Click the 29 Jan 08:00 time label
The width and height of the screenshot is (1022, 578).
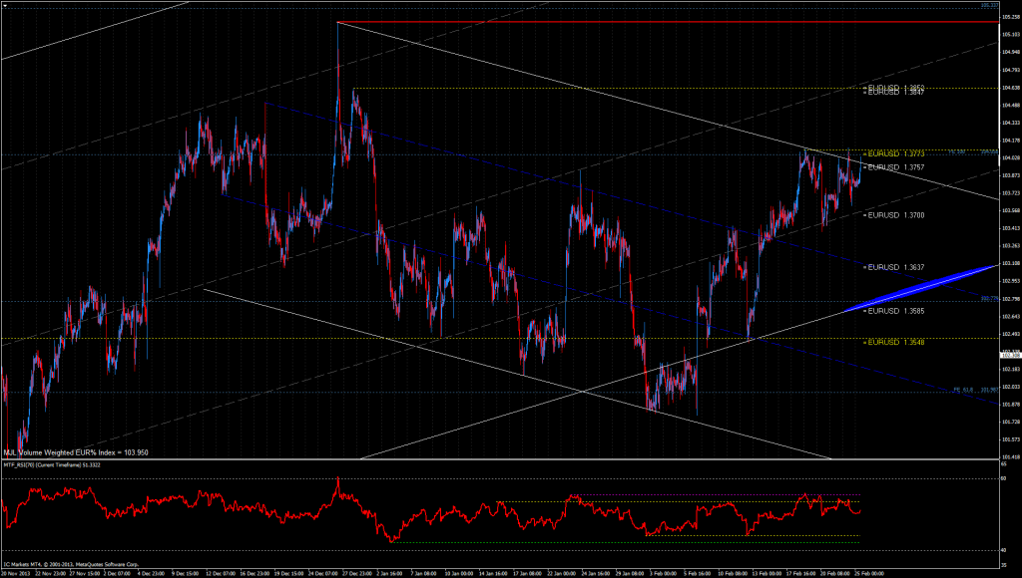(629, 573)
